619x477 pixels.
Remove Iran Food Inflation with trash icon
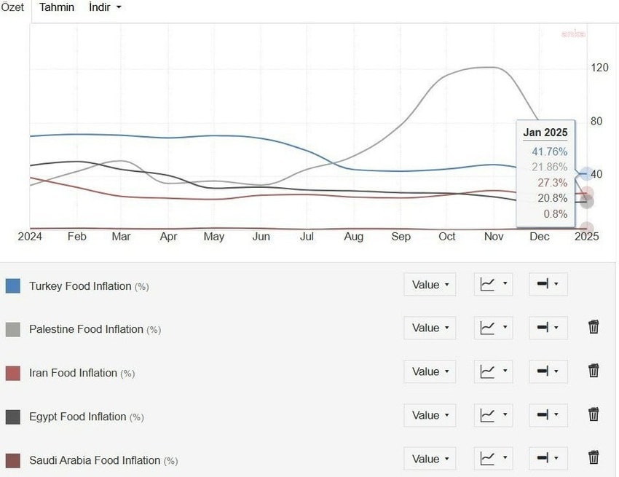pos(594,371)
